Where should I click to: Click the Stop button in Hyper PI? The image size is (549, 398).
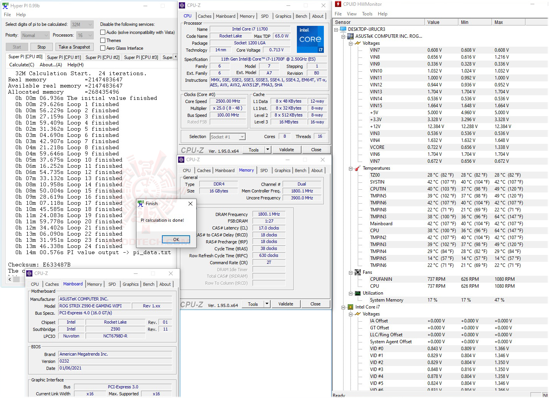42,47
